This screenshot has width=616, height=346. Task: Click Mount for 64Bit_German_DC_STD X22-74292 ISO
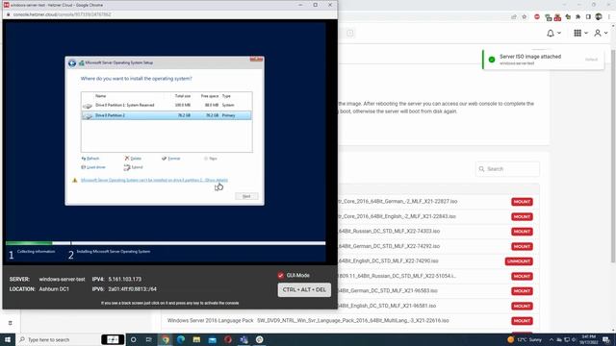(x=522, y=246)
